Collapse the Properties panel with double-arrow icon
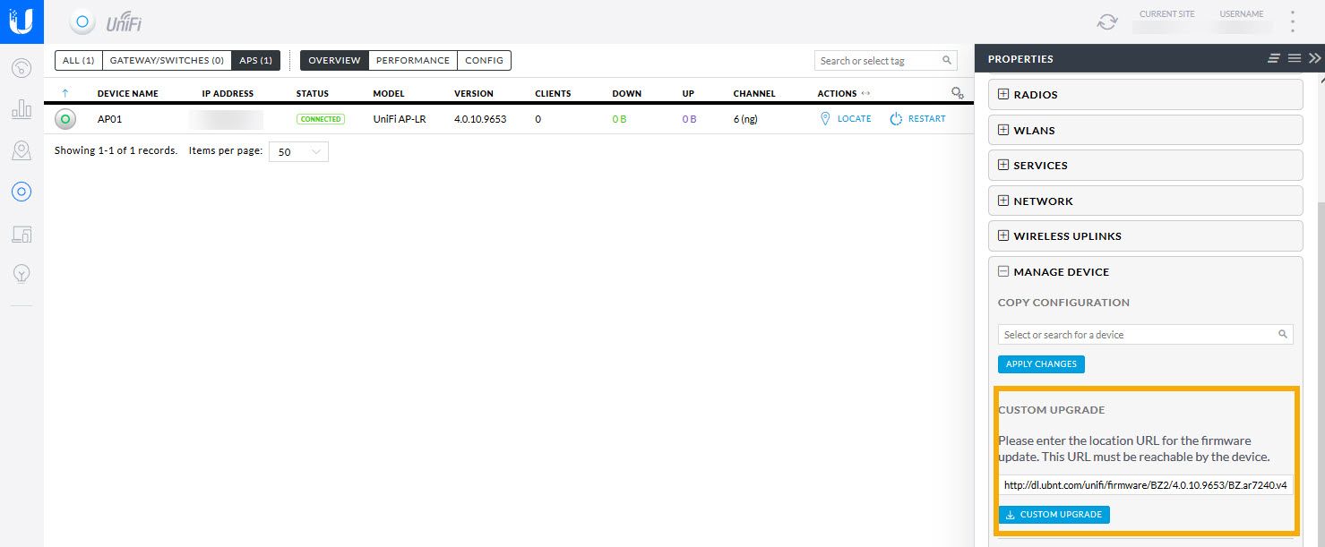This screenshot has width=1325, height=547. pos(1314,58)
